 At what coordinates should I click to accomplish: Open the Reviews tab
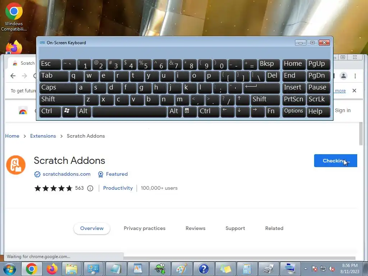click(195, 228)
